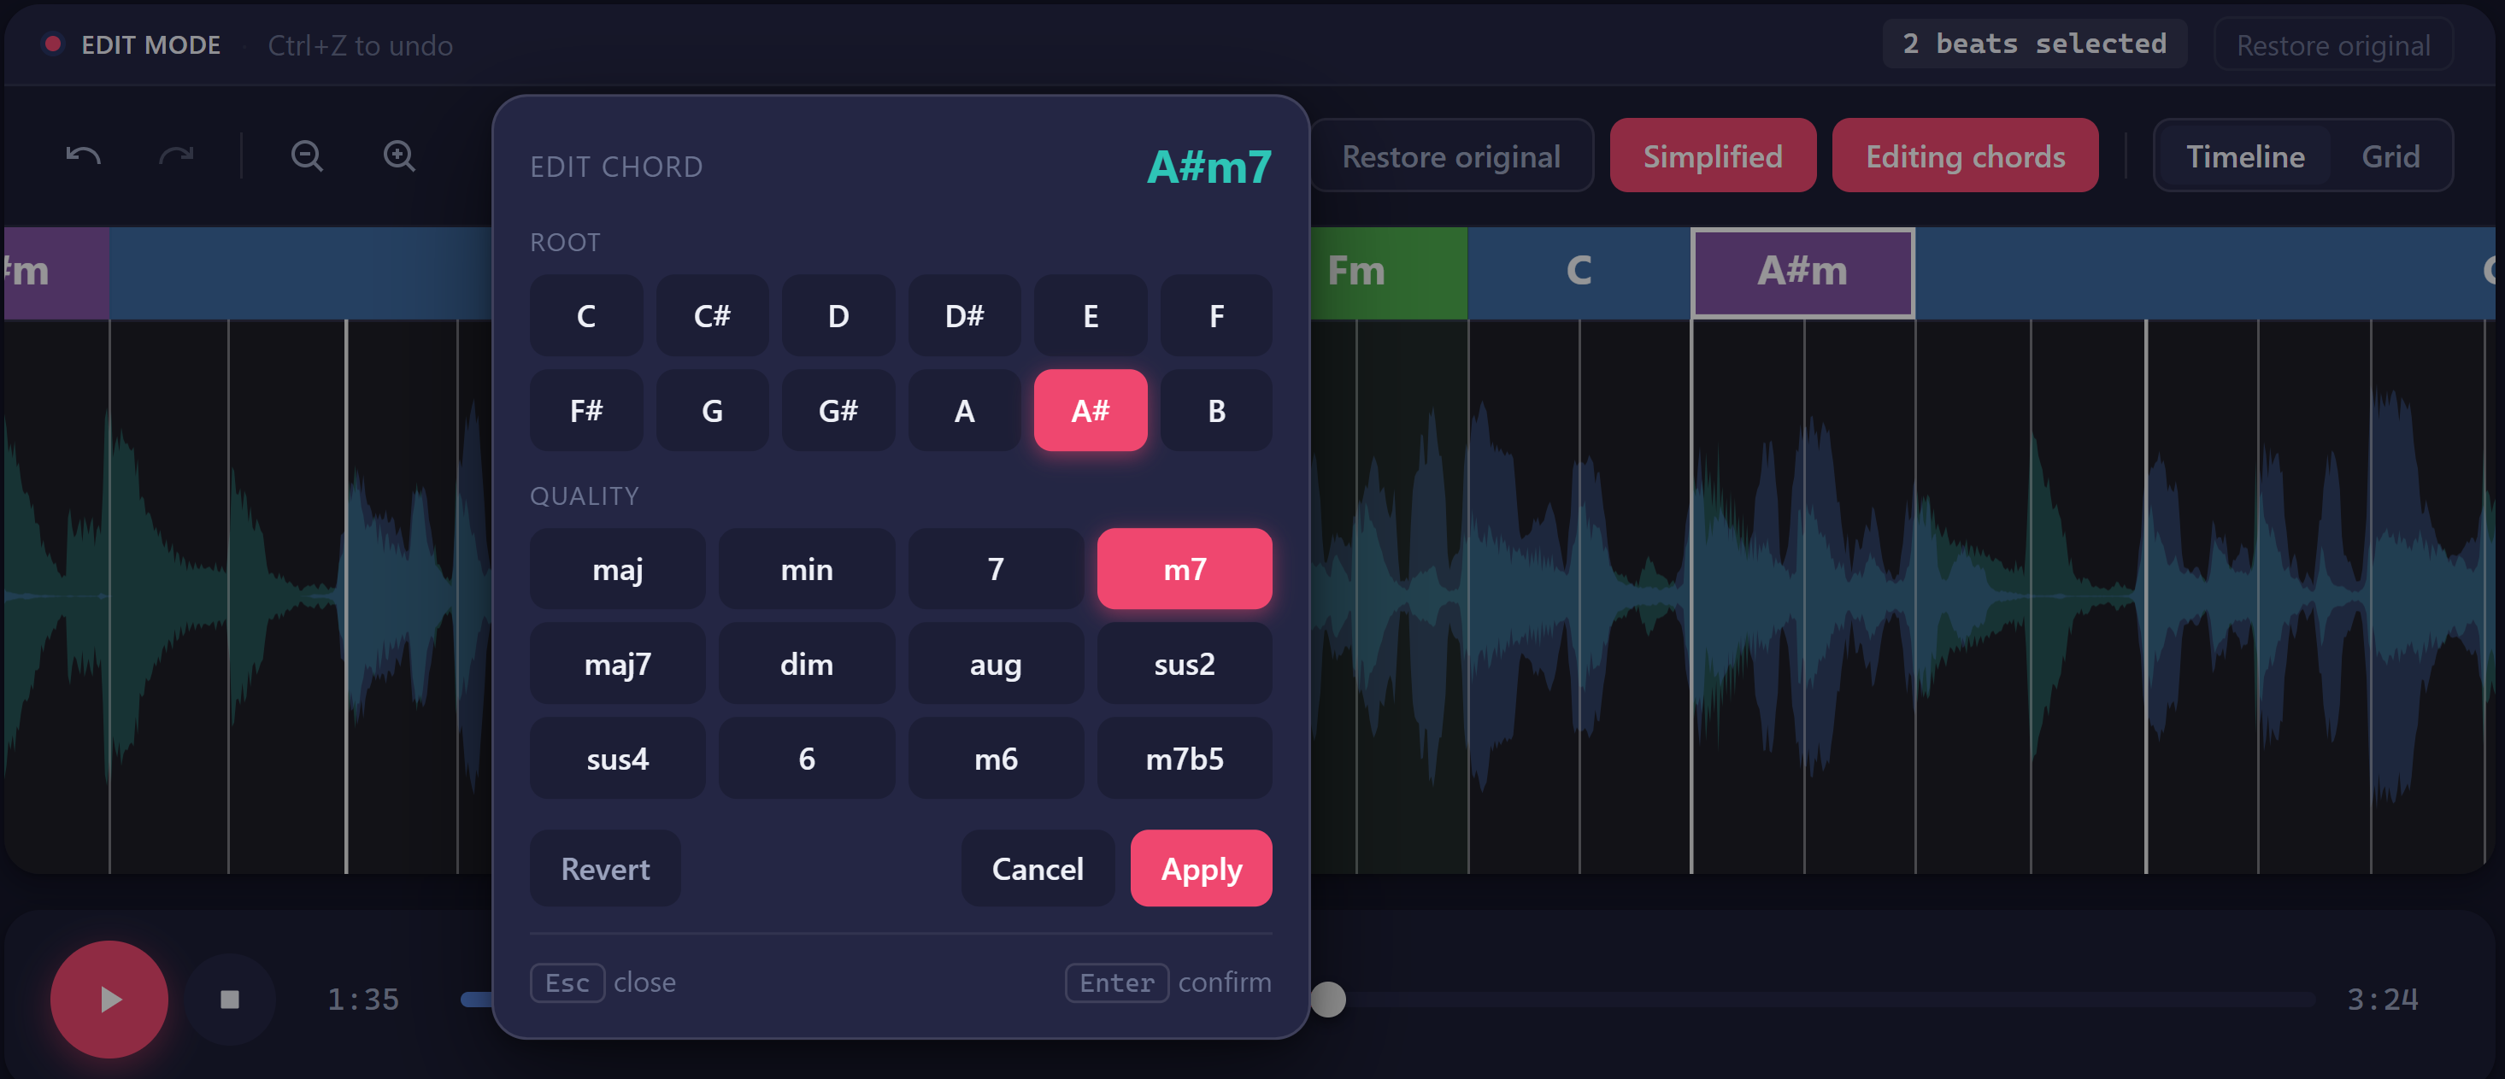Viewport: 2505px width, 1079px height.
Task: Select root note G#
Action: 838,410
